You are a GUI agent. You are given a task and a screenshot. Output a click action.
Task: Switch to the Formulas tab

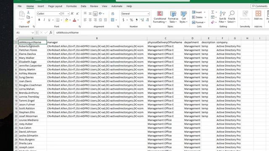click(71, 6)
